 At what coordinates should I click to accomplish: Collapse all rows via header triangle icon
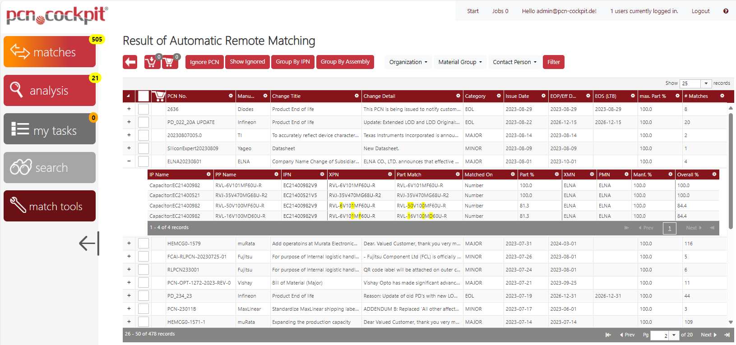pyautogui.click(x=128, y=96)
